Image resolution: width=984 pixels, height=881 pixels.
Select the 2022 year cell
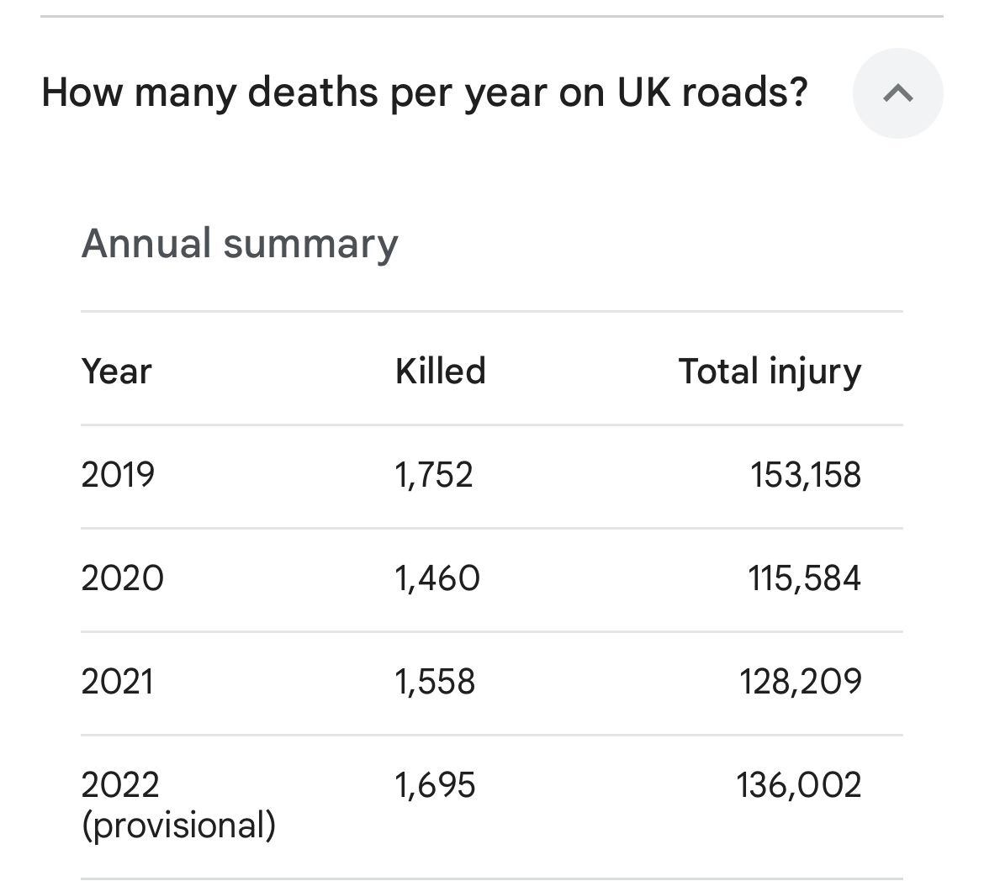[120, 785]
